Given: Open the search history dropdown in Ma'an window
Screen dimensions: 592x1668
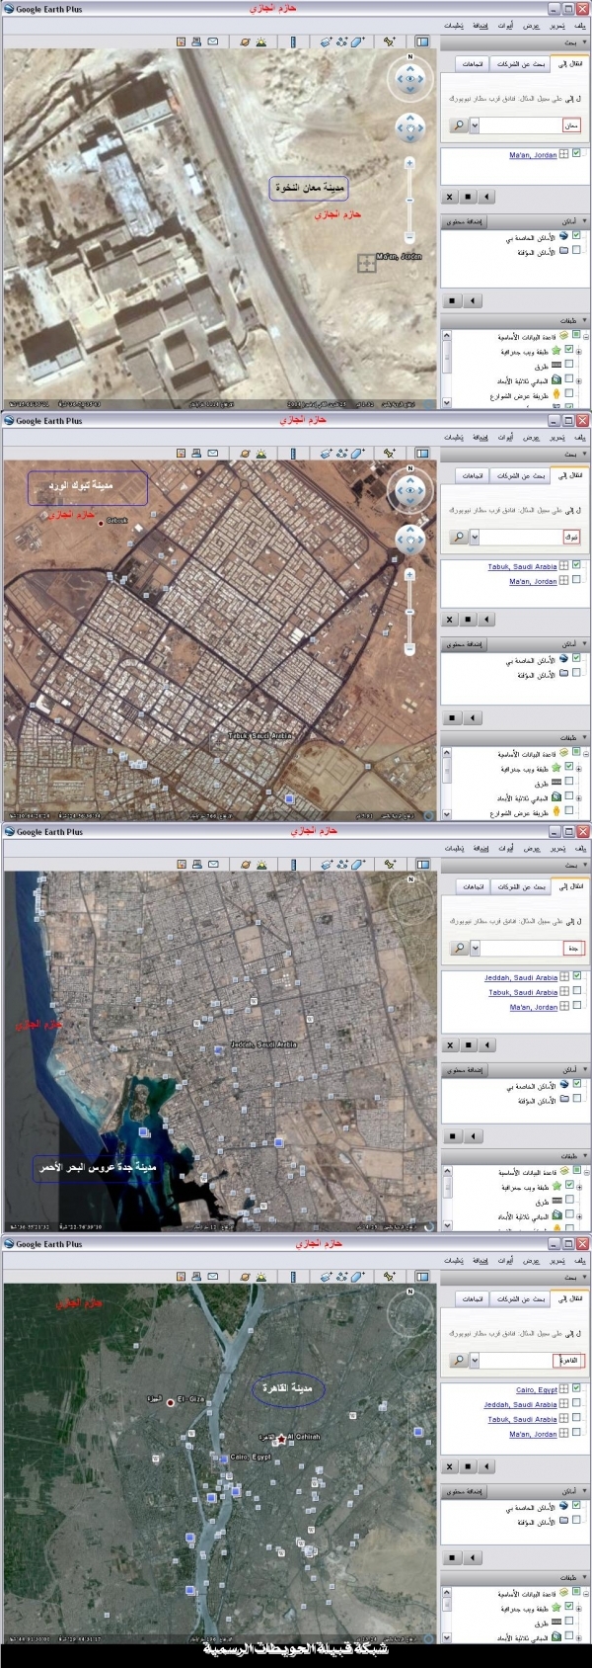Looking at the screenshot, I should point(475,125).
